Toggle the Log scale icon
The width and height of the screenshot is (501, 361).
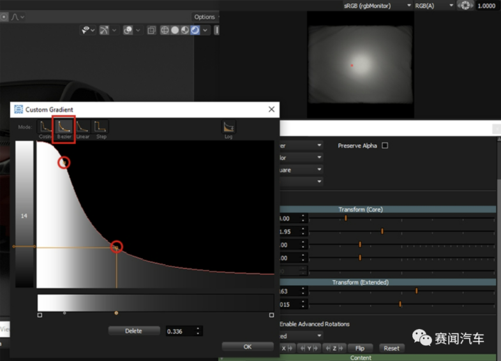click(228, 127)
